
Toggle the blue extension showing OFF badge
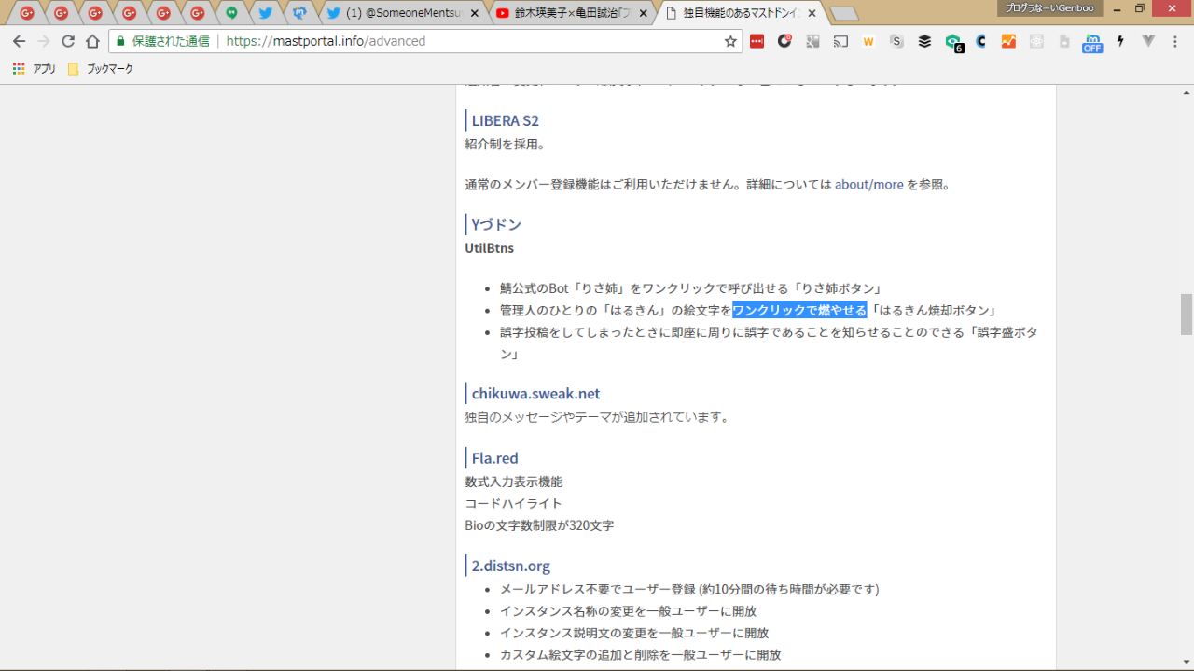[1091, 43]
